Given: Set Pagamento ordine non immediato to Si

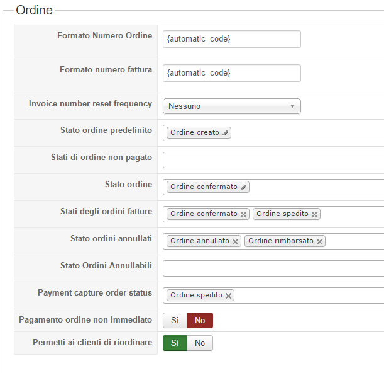Looking at the screenshot, I should coord(175,321).
